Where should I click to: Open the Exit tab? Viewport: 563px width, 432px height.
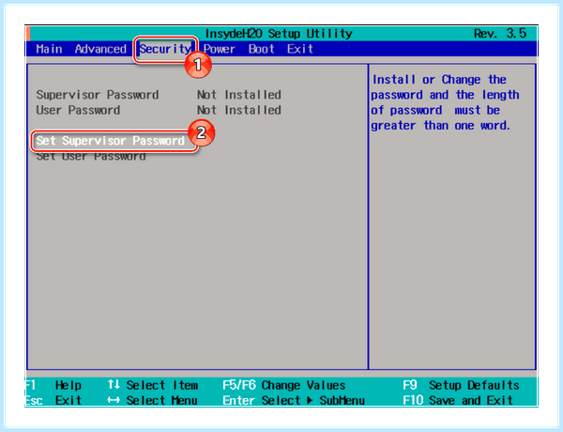[300, 49]
